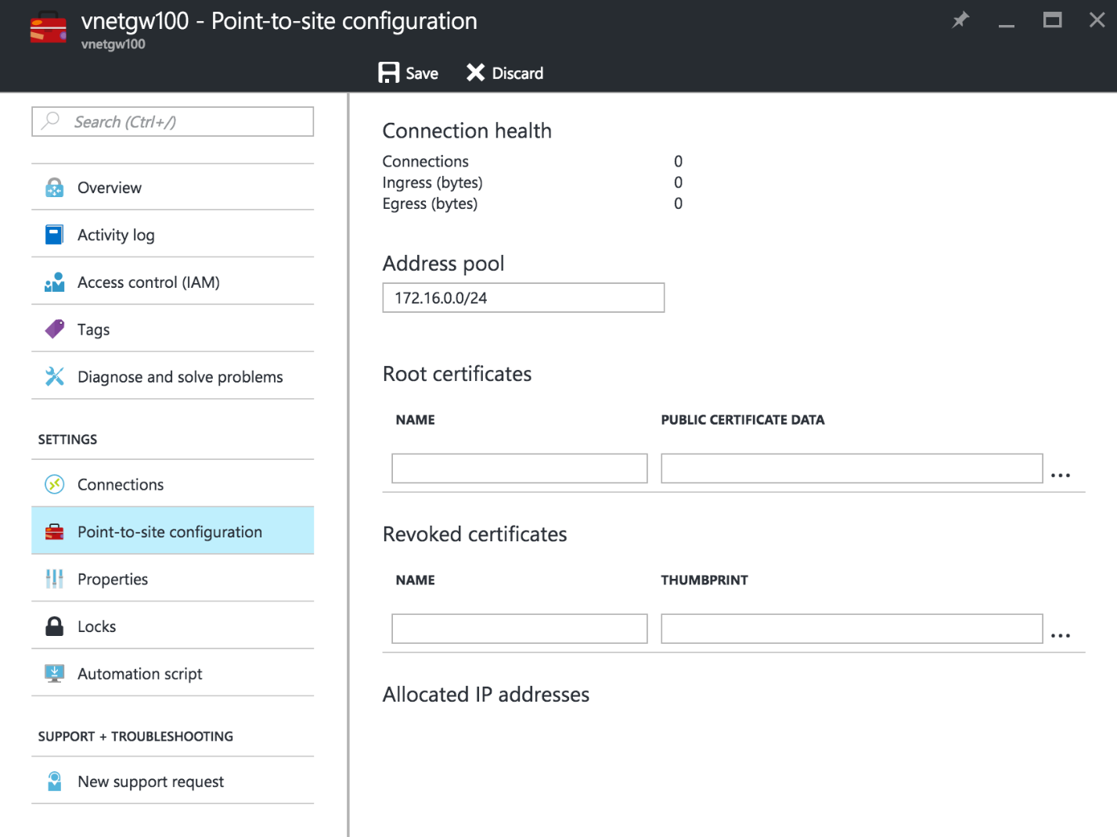Click the Discard X icon

475,73
